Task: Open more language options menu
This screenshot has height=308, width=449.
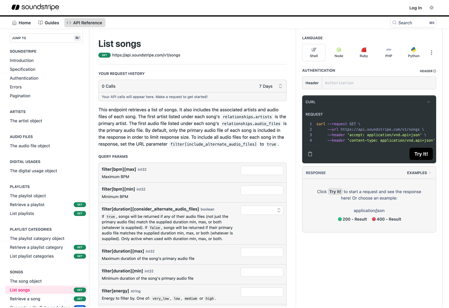Action: (x=432, y=52)
